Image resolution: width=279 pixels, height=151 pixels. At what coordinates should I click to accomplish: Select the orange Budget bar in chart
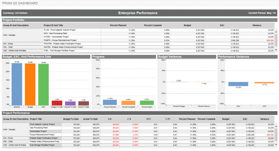(x=30, y=85)
